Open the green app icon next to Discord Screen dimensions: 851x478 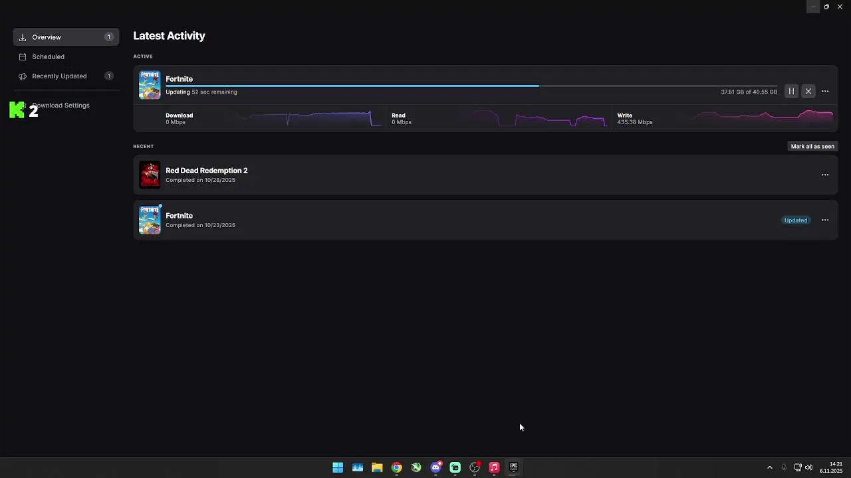tap(455, 467)
